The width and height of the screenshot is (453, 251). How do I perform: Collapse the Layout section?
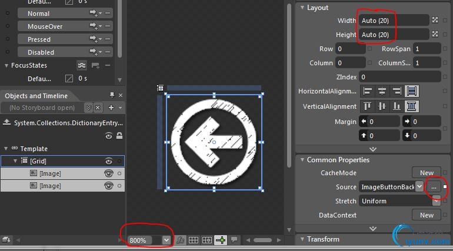pos(302,8)
